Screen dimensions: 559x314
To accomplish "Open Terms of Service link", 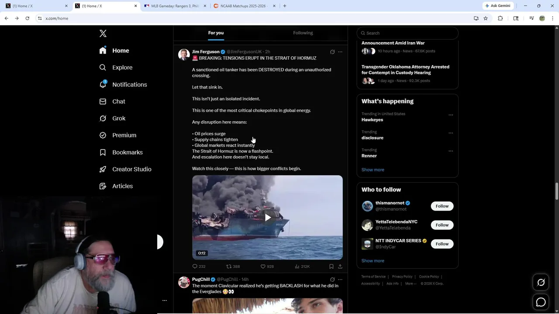I will 373,276.
